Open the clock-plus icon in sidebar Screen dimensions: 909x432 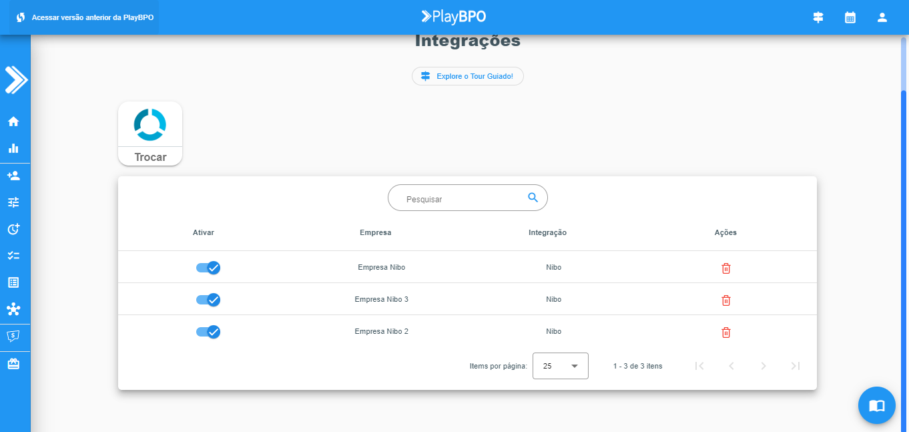(13, 229)
